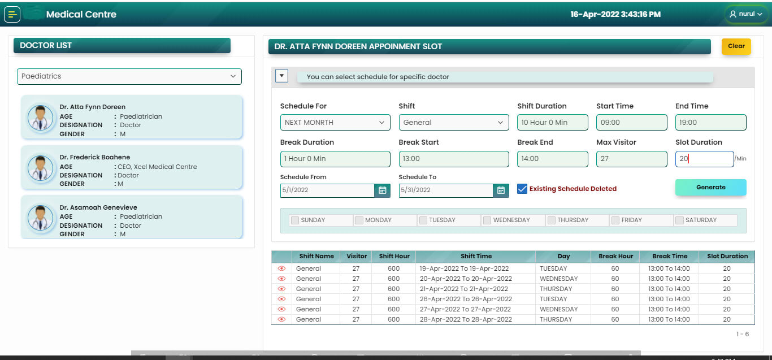Uncheck Existing Schedule Deleted checkbox

click(522, 189)
